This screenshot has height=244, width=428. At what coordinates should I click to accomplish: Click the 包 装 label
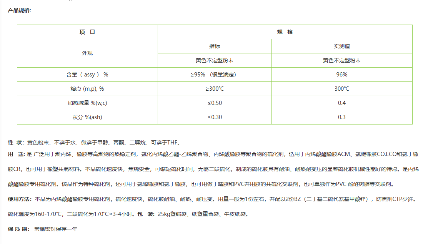point(146,214)
